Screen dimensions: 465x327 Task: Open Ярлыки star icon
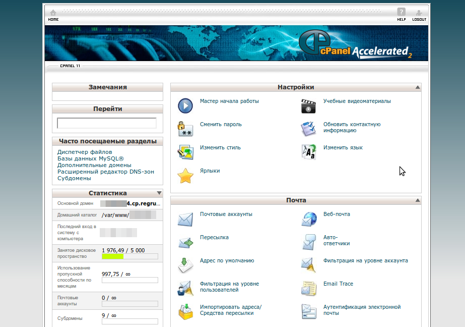[x=185, y=176]
